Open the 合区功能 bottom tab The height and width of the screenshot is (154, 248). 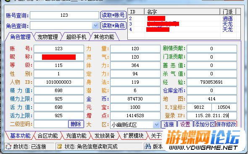click(x=48, y=136)
